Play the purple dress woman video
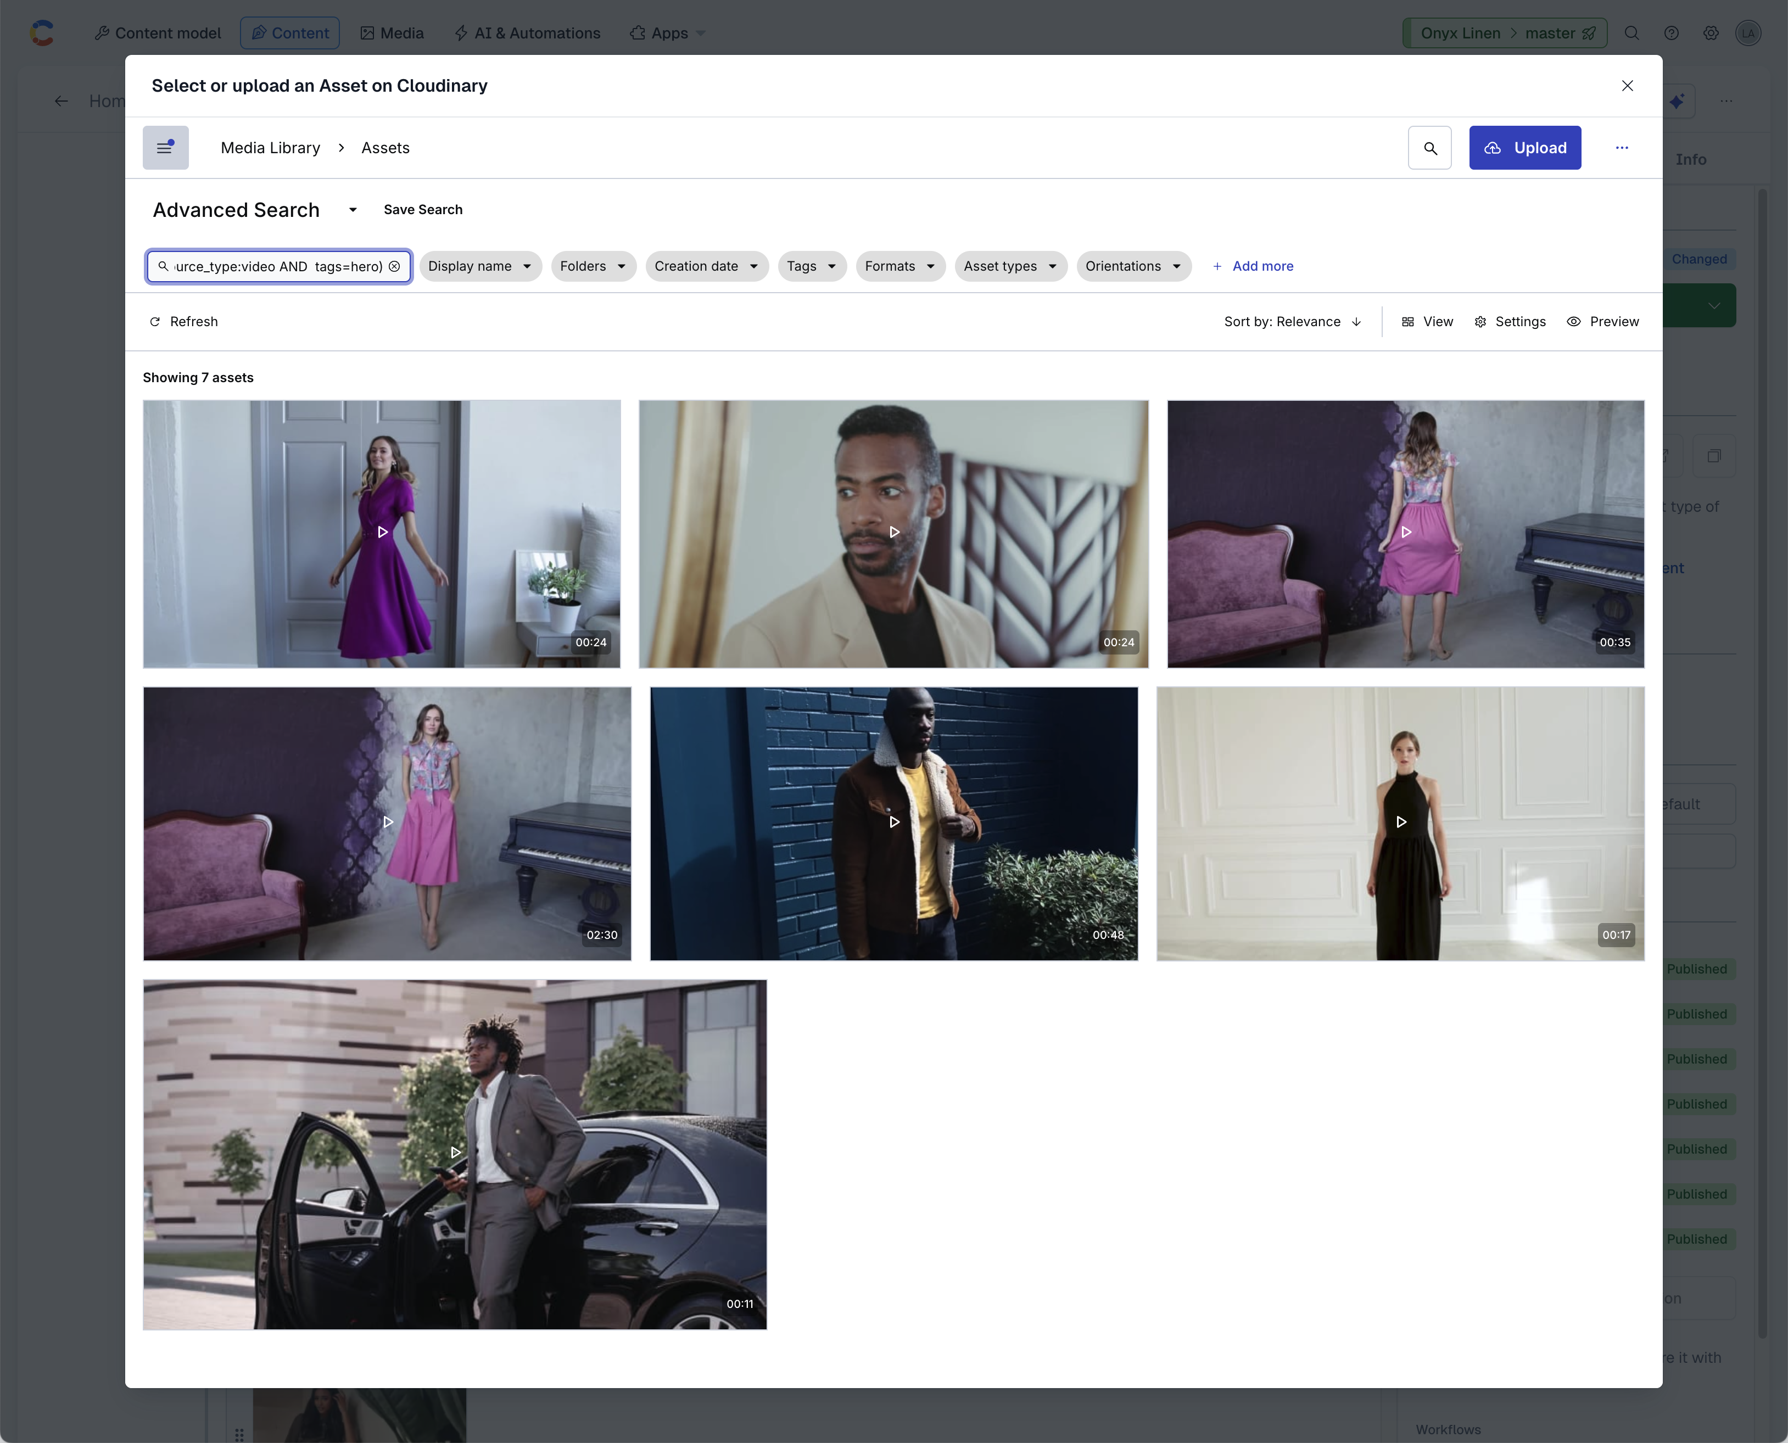1788x1443 pixels. pos(382,532)
